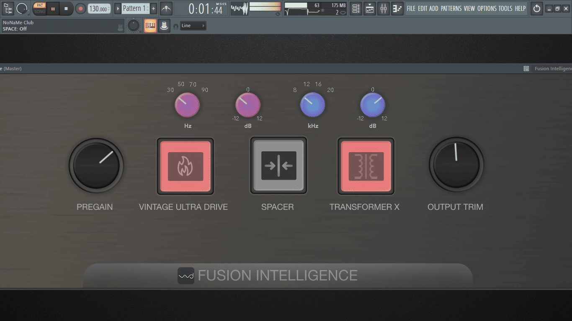Click the VINTAGE ULTRA DRIVE label
Screen dimensions: 572x321
click(183, 207)
